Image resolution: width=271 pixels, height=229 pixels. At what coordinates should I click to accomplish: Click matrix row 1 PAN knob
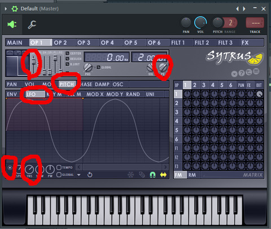click(241, 94)
